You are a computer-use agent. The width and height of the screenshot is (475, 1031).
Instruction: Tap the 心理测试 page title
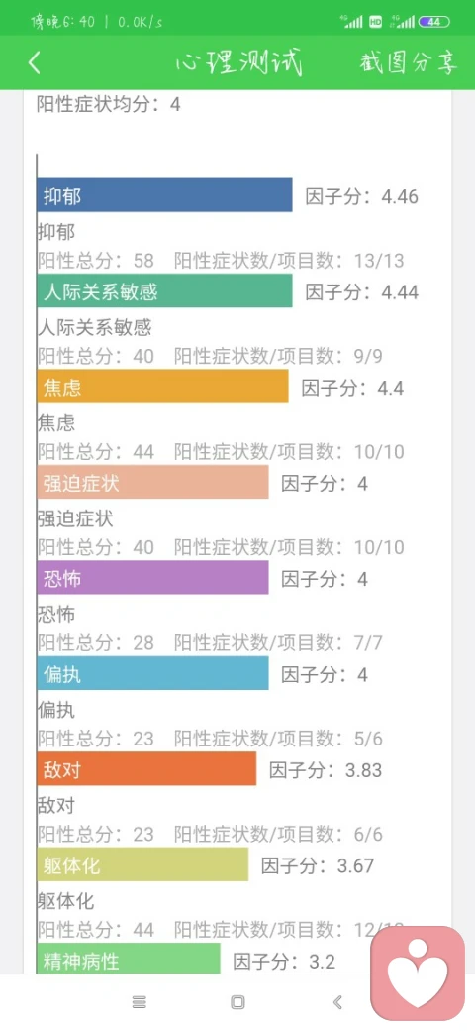[238, 62]
